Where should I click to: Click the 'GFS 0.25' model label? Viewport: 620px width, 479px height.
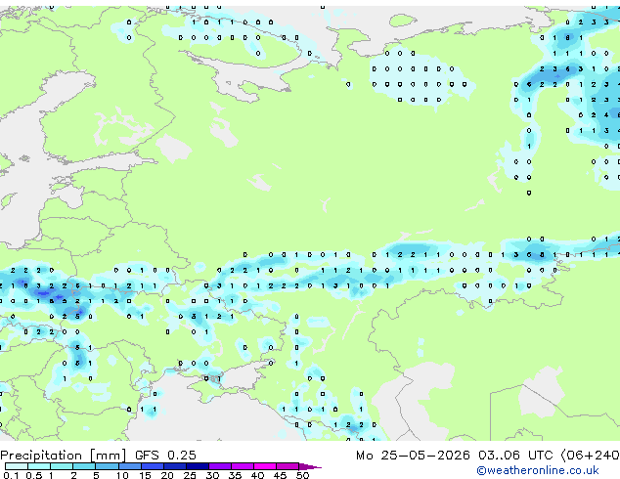click(x=165, y=456)
